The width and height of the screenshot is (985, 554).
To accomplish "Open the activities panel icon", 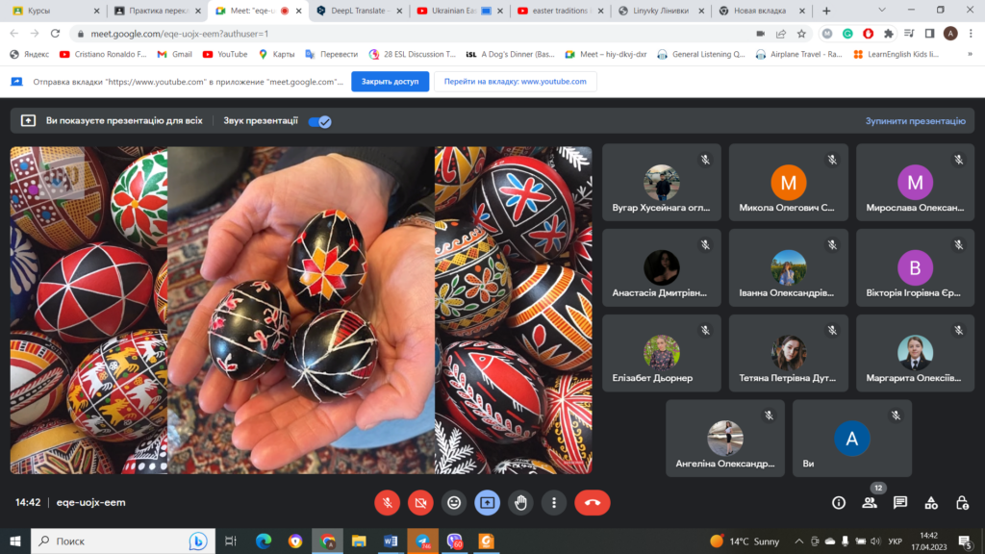I will click(931, 502).
